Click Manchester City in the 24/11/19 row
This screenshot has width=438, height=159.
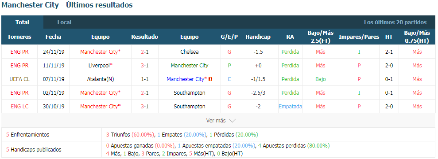point(100,52)
